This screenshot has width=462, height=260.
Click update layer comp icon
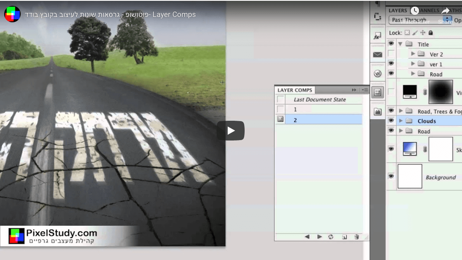(x=331, y=237)
